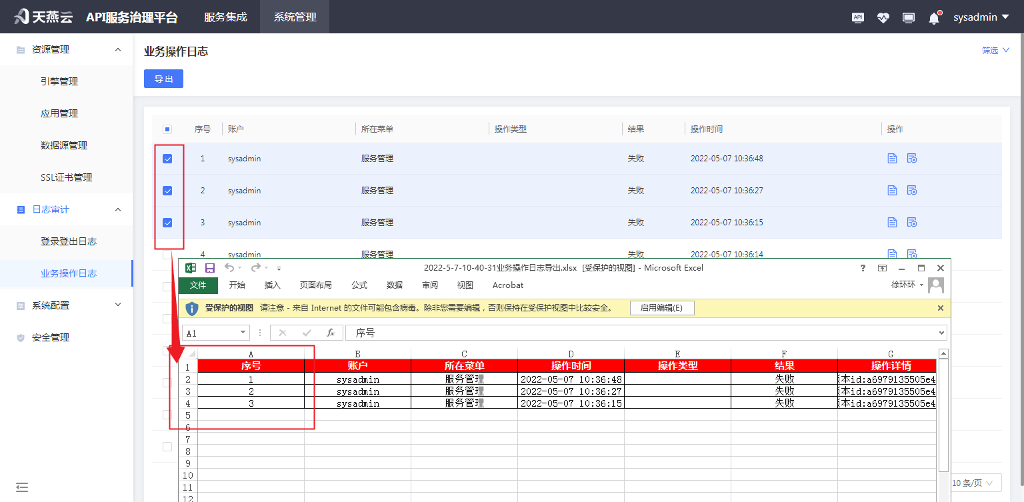
Task: Click 启用编辑(E) in protected view banner
Action: click(x=662, y=308)
